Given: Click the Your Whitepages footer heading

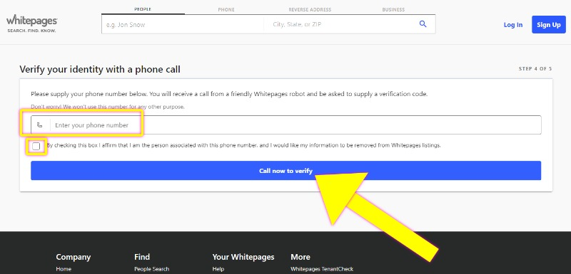Looking at the screenshot, I should 243,257.
